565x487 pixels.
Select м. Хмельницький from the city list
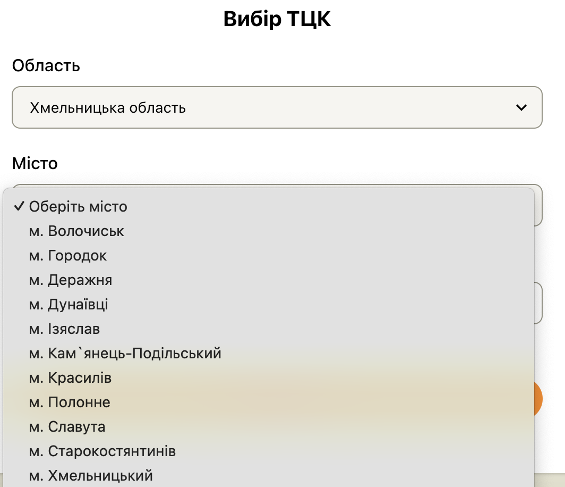tap(90, 475)
